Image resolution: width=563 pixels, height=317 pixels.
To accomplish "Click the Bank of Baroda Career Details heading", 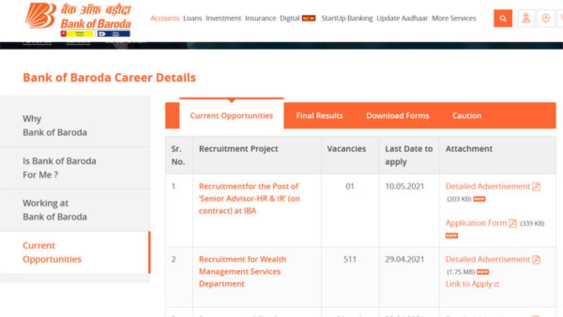I will [109, 77].
